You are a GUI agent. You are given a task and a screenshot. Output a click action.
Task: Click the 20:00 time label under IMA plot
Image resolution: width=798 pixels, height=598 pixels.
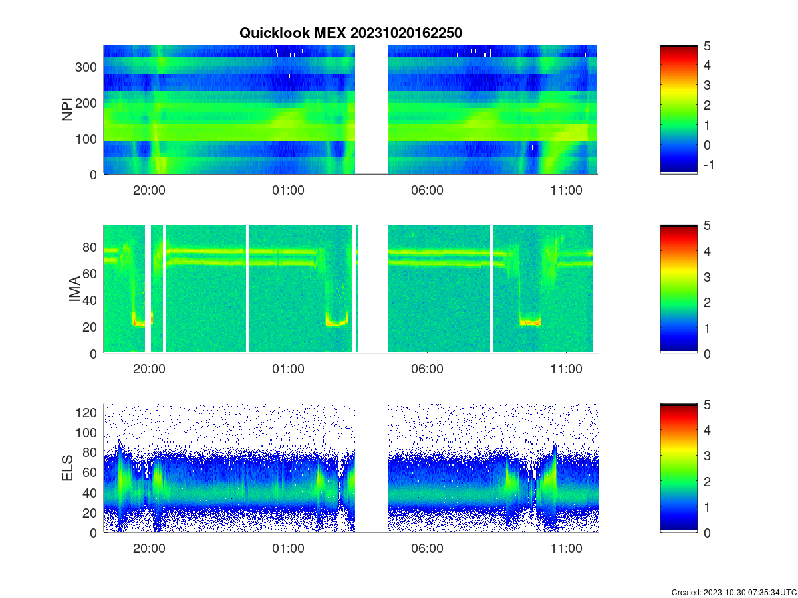150,369
